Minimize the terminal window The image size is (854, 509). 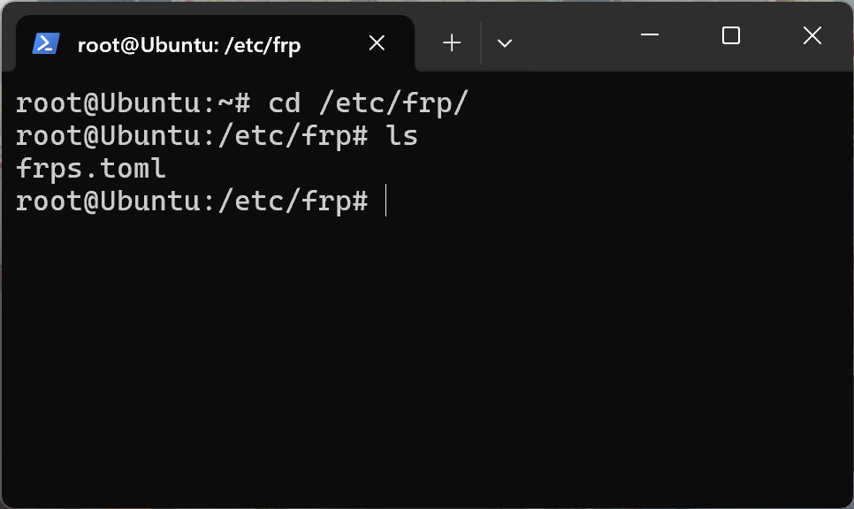(650, 35)
